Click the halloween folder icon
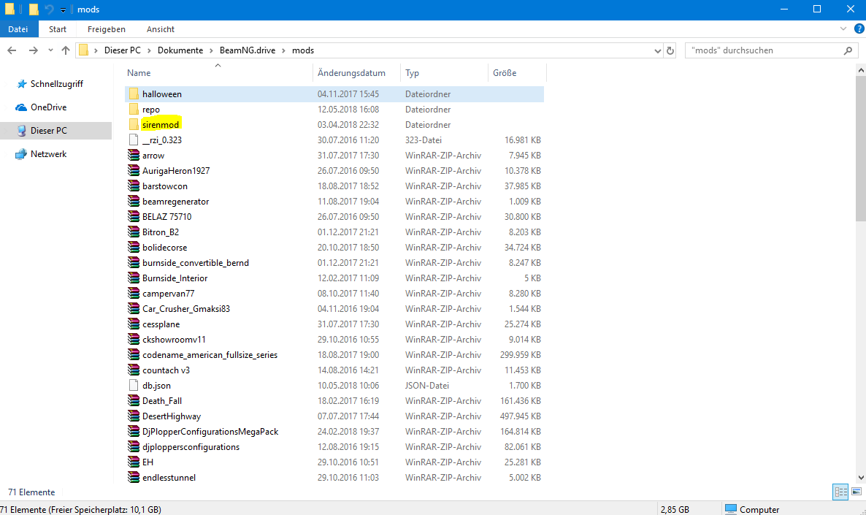 [134, 94]
